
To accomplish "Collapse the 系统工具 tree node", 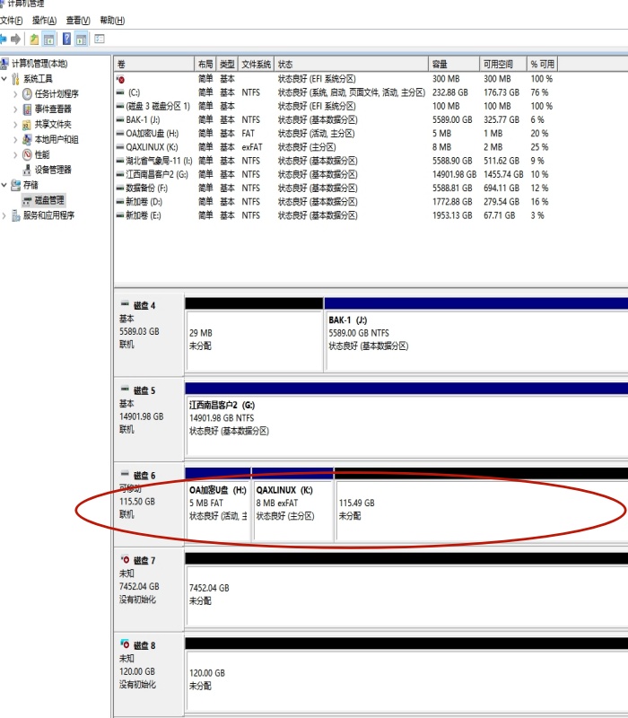I will click(4, 79).
